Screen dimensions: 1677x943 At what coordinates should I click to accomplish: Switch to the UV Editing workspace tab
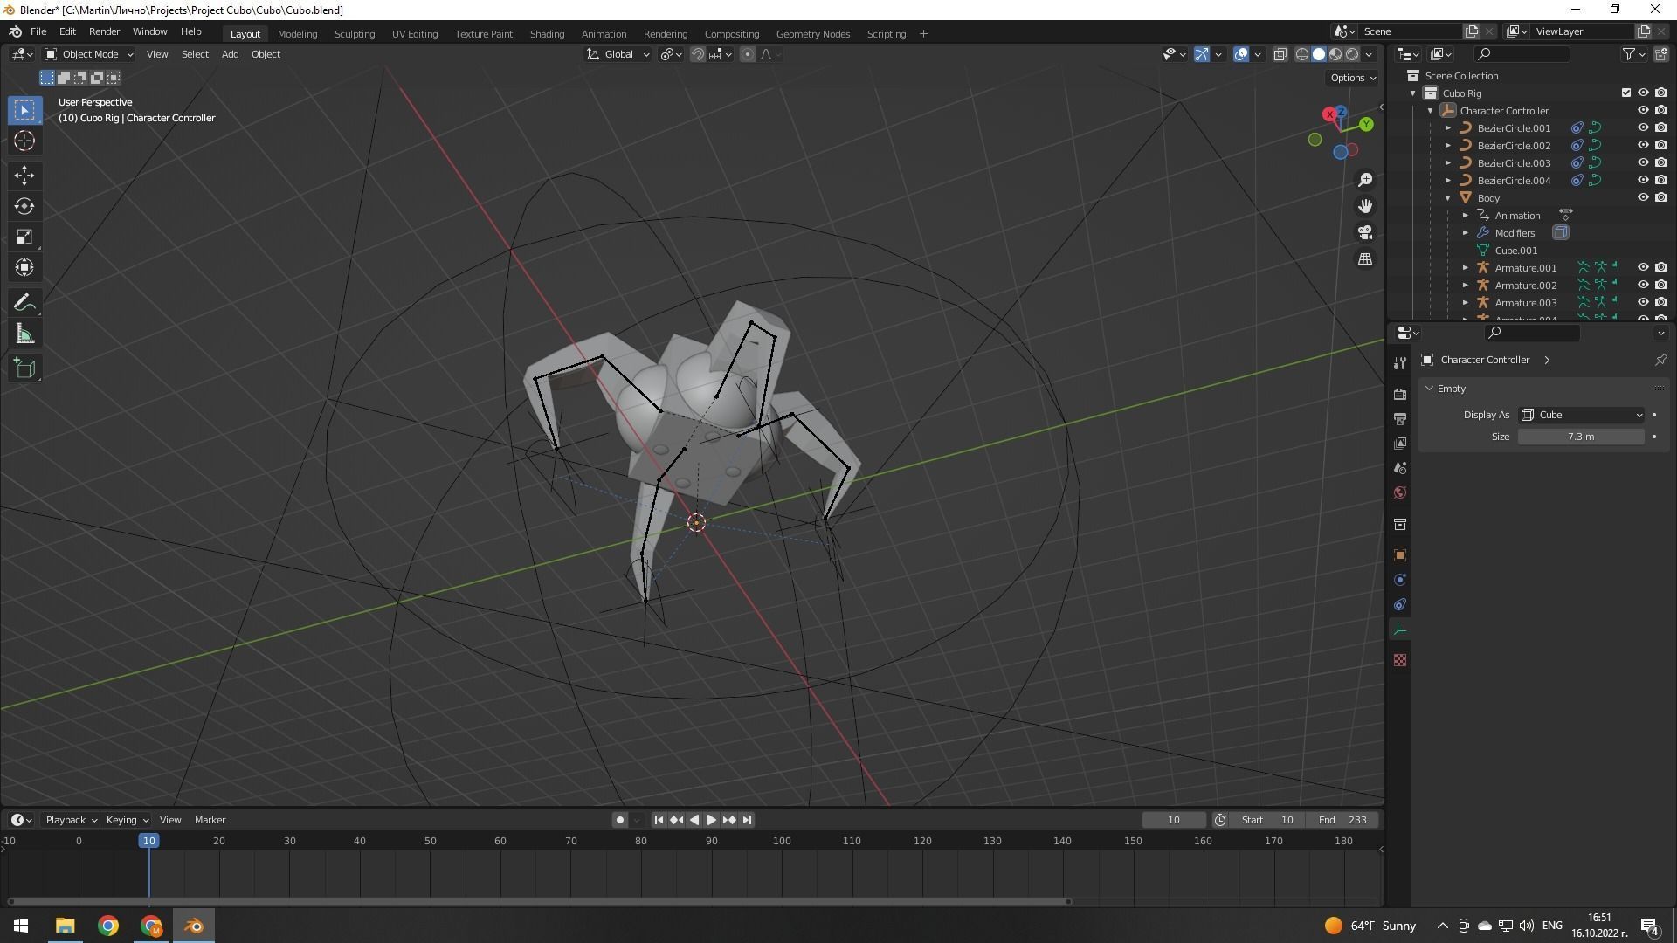click(x=415, y=34)
